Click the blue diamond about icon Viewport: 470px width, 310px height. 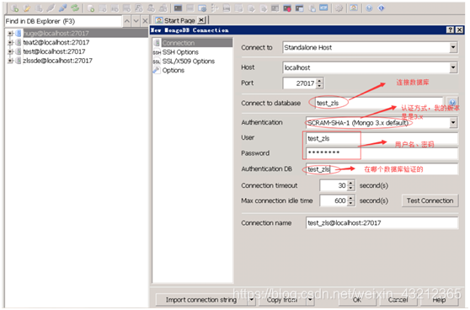(382, 8)
